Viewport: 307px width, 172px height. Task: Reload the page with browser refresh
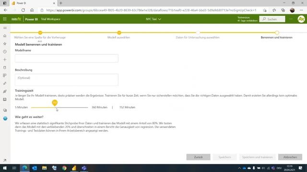[23, 10]
